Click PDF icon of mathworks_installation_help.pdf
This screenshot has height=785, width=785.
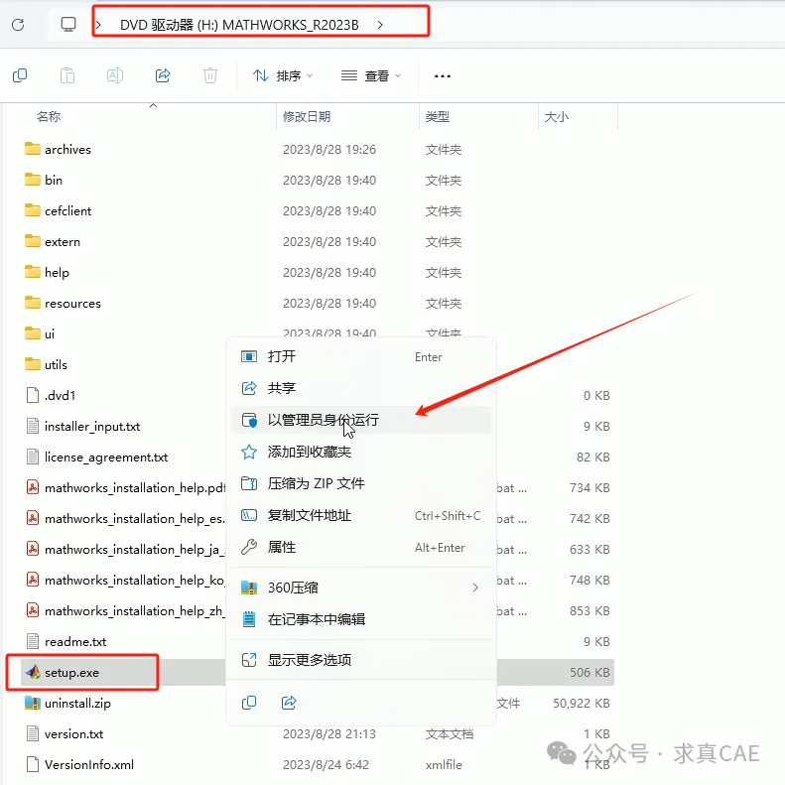coord(33,487)
